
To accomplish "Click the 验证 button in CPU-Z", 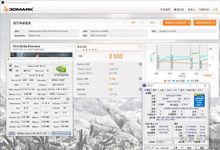I will pos(189,148).
